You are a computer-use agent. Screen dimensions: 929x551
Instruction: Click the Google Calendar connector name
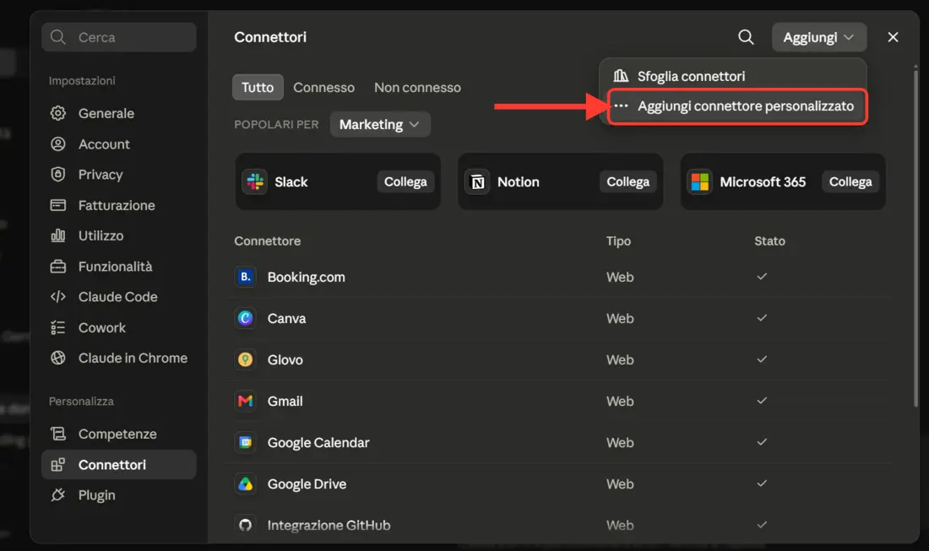click(x=318, y=443)
